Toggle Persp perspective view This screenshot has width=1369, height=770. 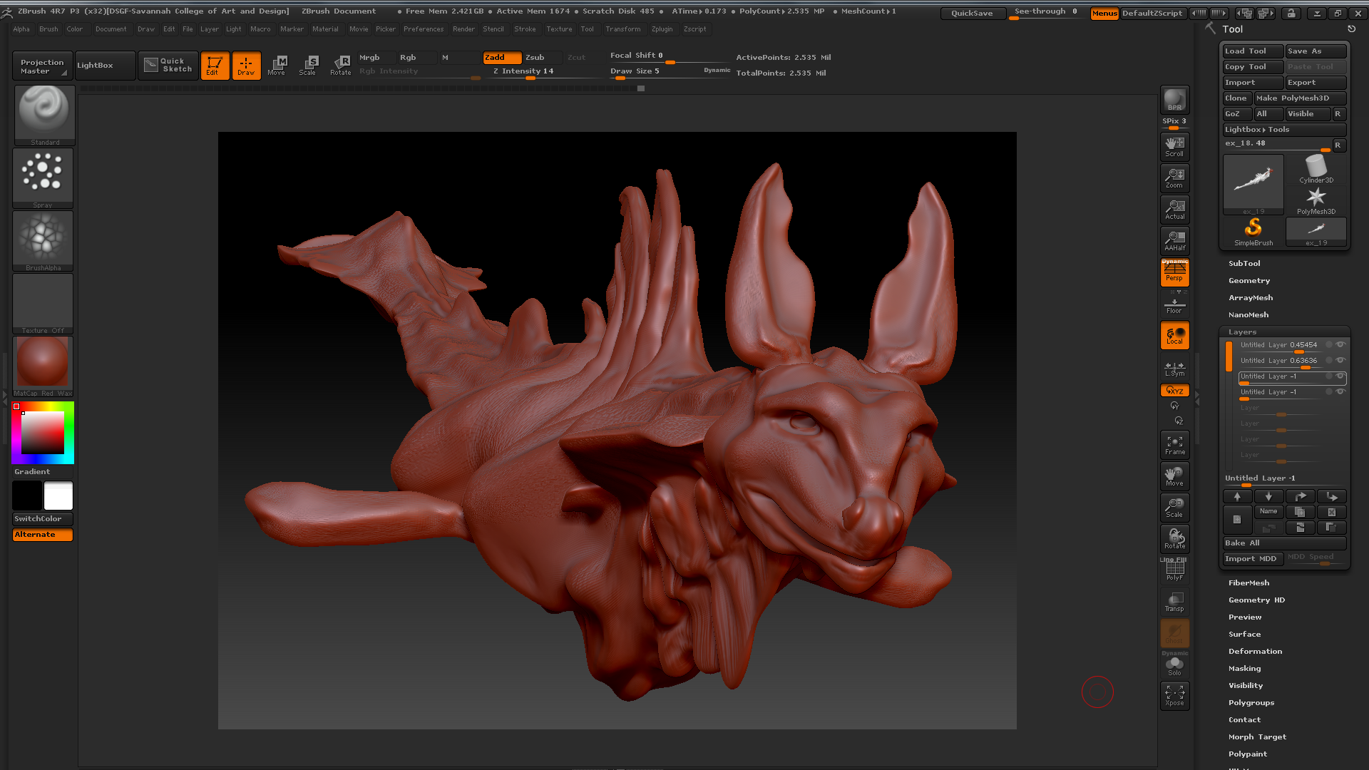click(x=1174, y=272)
